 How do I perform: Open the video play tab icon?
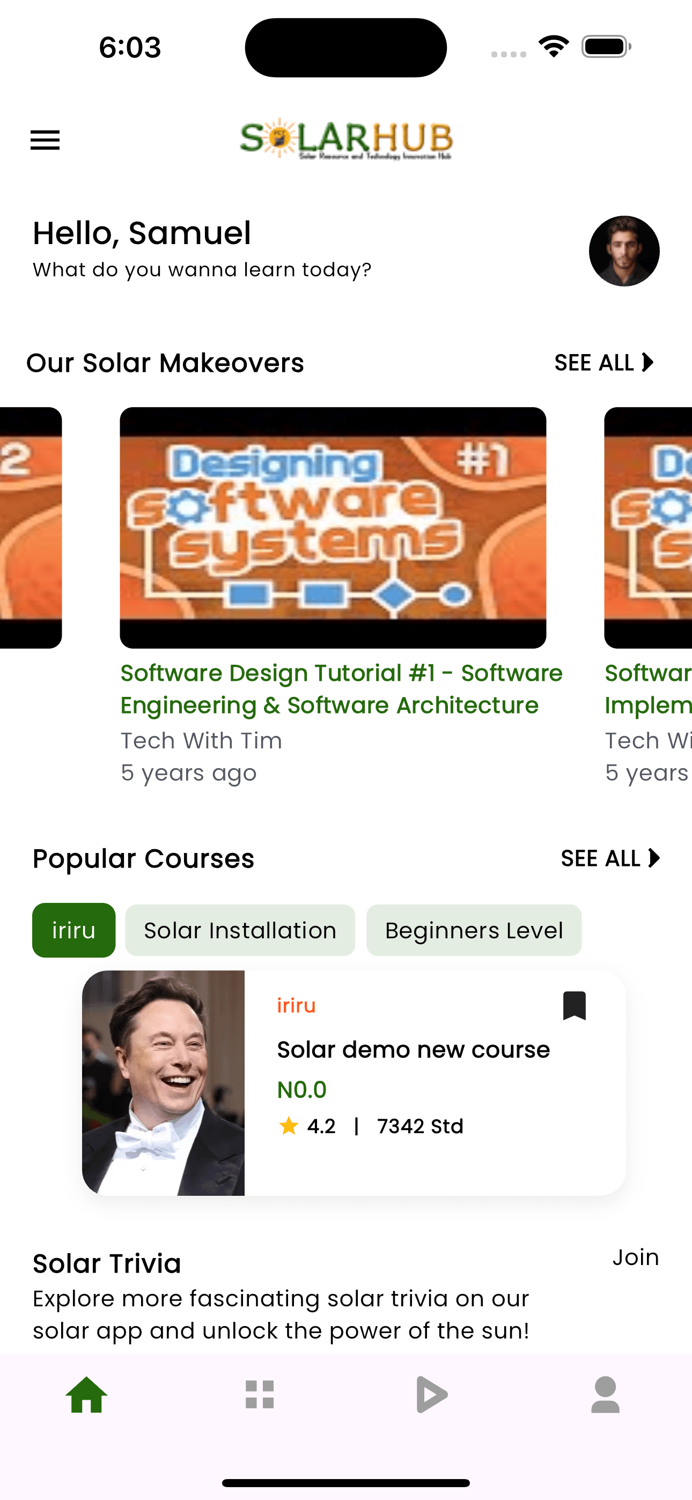pyautogui.click(x=432, y=1395)
